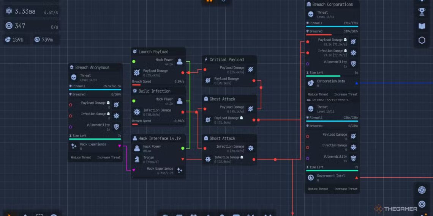Click magenta Hack Experience output arrow on Breach Anonymous
The width and height of the screenshot is (433, 216).
coord(120,146)
